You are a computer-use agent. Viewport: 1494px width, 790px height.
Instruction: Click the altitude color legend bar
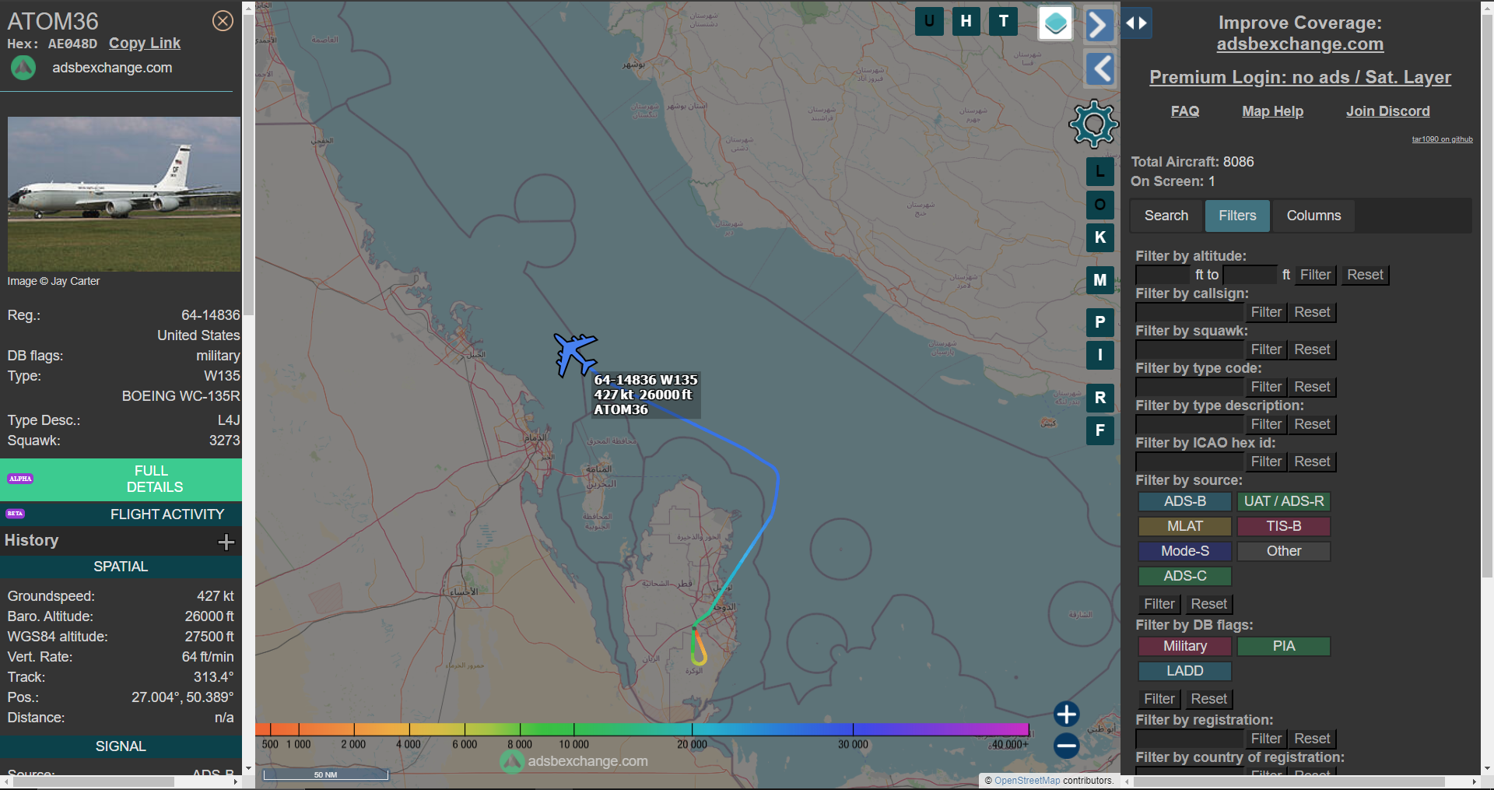(x=642, y=730)
